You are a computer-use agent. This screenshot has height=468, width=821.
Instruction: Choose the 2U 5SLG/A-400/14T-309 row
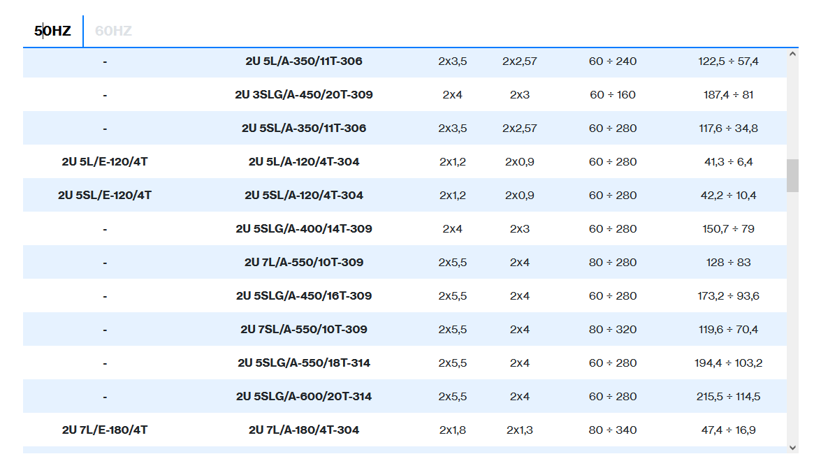[303, 228]
